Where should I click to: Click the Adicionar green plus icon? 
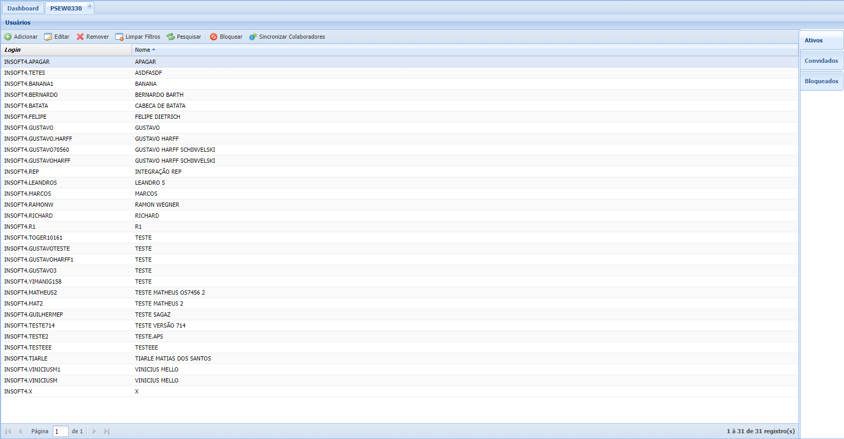[8, 37]
